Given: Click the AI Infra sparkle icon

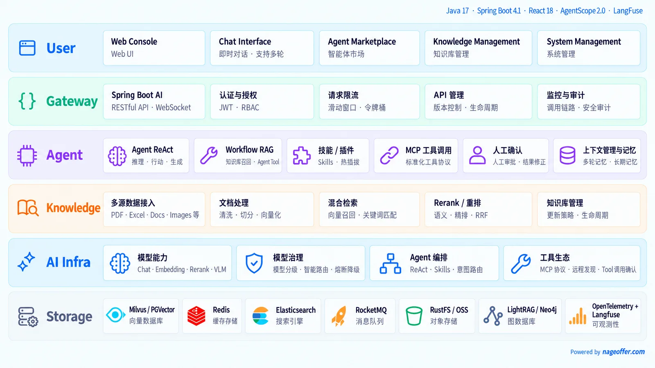Looking at the screenshot, I should 26,262.
